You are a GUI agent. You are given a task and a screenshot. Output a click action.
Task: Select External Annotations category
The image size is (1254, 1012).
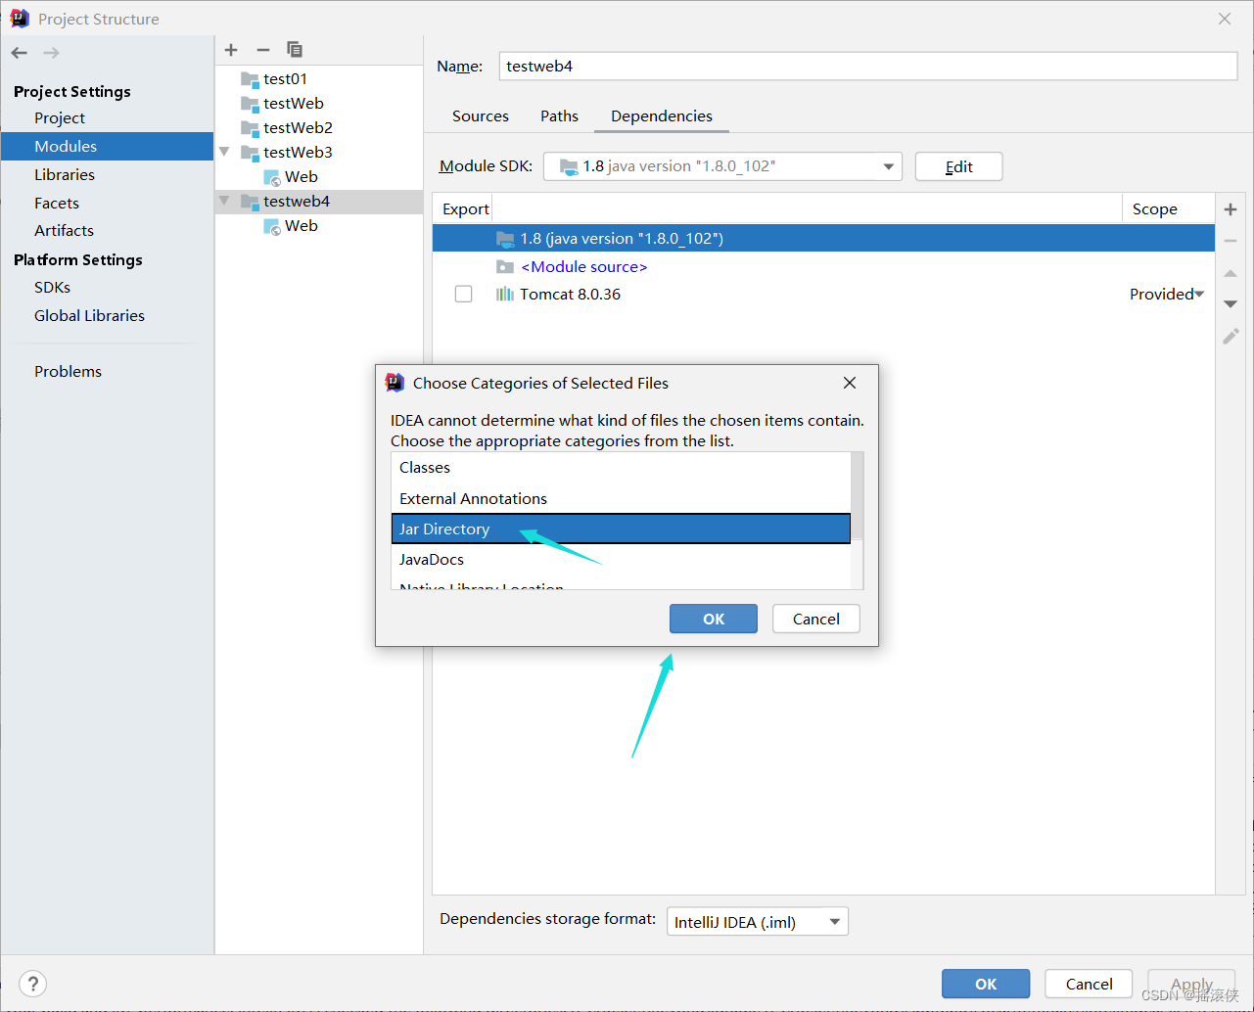pos(621,498)
